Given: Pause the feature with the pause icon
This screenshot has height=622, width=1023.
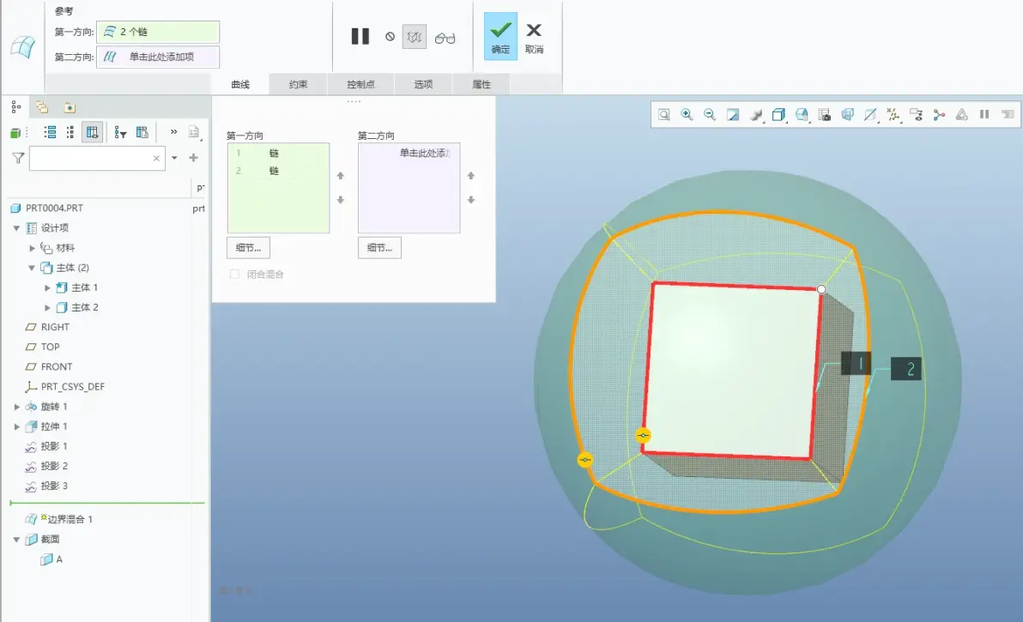Looking at the screenshot, I should tap(360, 37).
